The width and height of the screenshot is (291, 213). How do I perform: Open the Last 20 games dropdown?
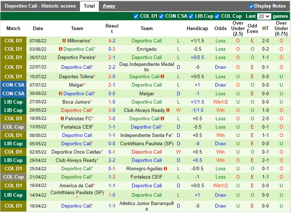(x=264, y=16)
